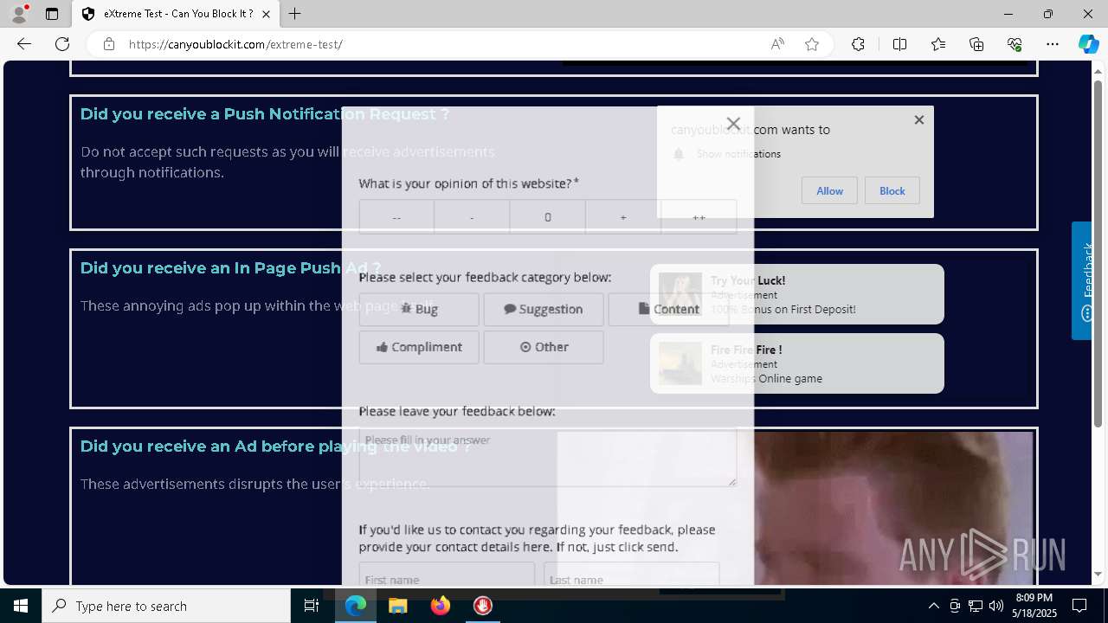Close the notification permission popup
Screen dimensions: 1108x623
(919, 120)
